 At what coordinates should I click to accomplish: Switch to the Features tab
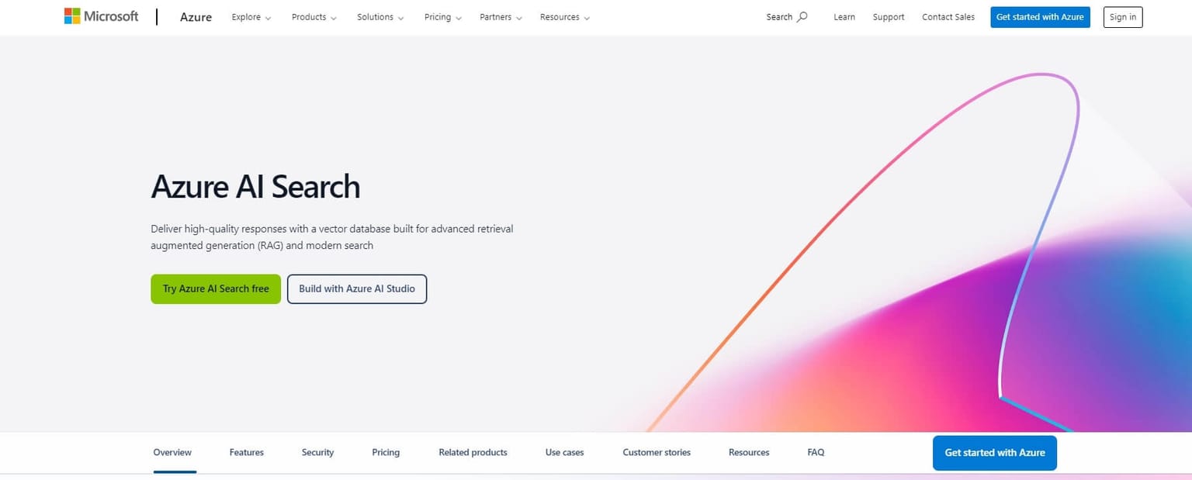[x=247, y=452]
